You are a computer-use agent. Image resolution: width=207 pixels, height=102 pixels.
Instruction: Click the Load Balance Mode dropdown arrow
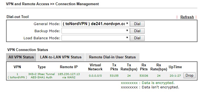click(x=127, y=38)
